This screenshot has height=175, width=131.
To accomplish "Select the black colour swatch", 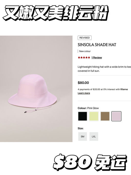I will 82,116.
